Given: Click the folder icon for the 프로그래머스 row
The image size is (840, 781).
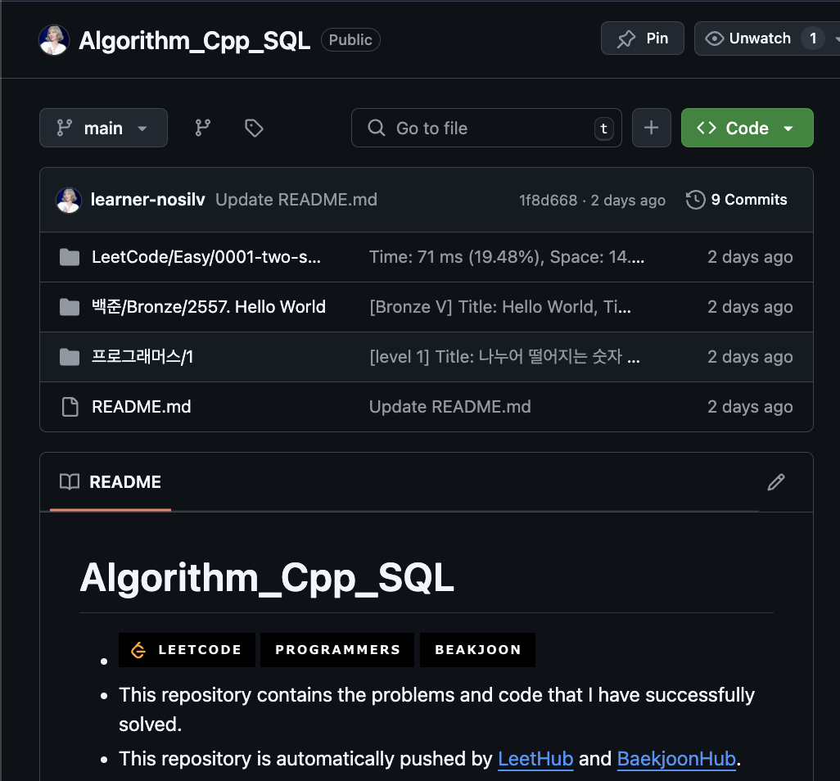Looking at the screenshot, I should click(x=69, y=357).
